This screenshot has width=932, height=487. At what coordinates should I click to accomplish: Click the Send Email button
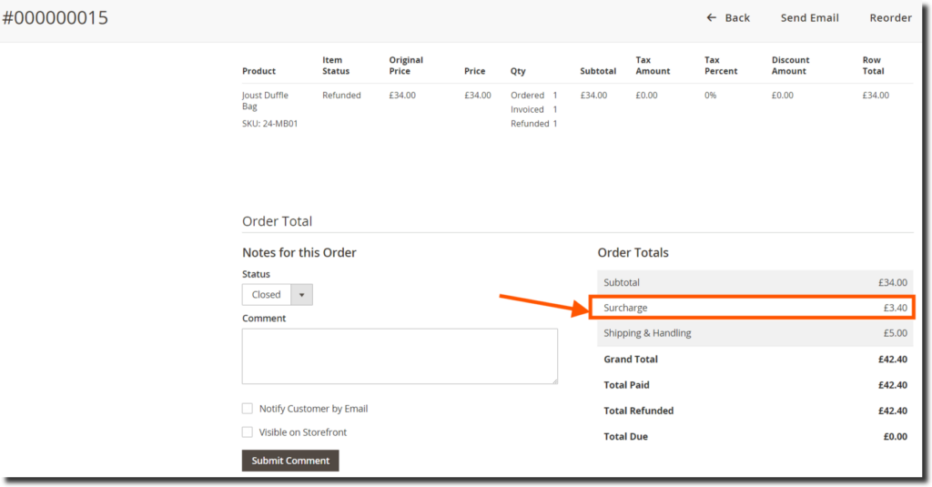pyautogui.click(x=809, y=18)
